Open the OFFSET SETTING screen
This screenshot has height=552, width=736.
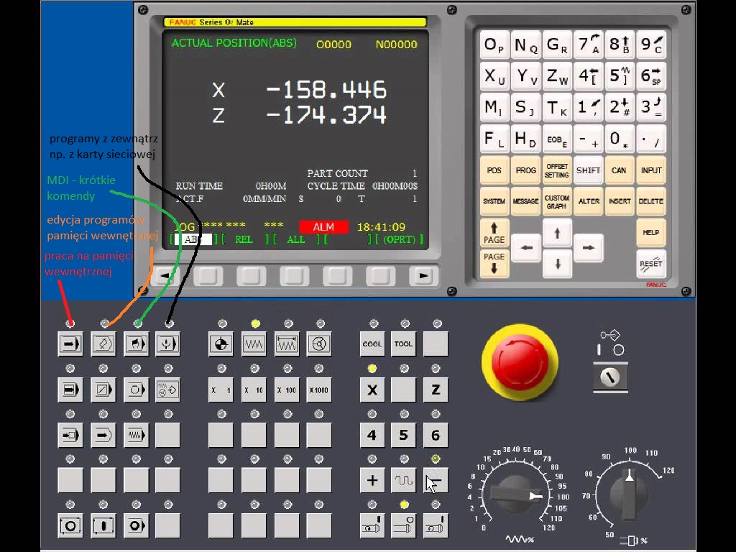pos(557,170)
